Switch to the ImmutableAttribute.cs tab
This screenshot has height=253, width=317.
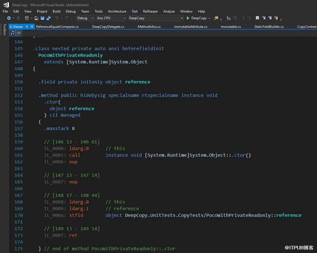(191, 26)
